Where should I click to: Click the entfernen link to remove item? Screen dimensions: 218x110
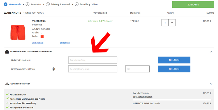pos(65,43)
